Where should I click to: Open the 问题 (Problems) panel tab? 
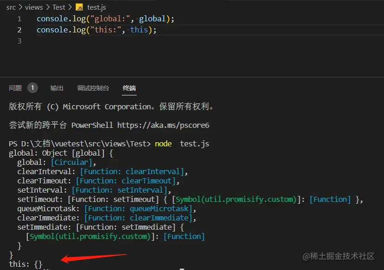[x=15, y=88]
